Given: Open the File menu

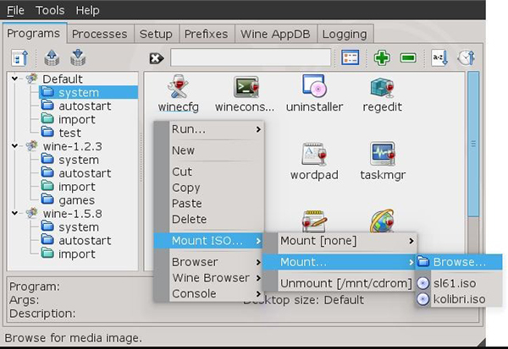Looking at the screenshot, I should point(15,10).
